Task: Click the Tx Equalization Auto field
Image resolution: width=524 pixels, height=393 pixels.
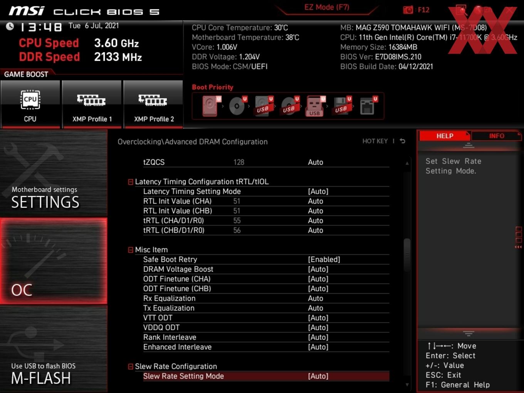Action: [316, 308]
